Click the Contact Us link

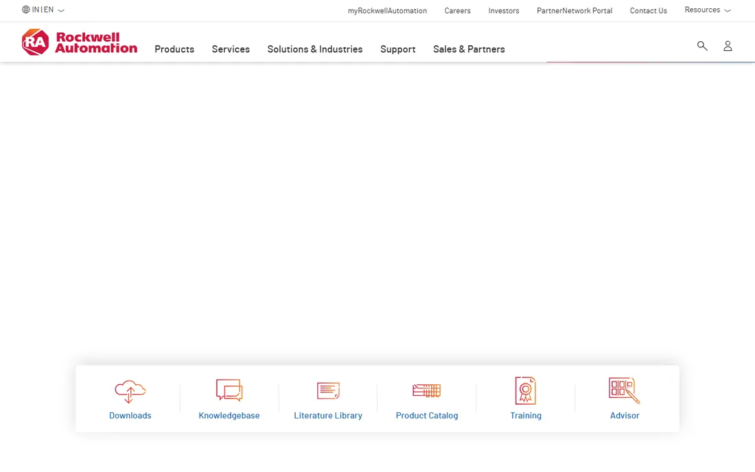coord(648,10)
